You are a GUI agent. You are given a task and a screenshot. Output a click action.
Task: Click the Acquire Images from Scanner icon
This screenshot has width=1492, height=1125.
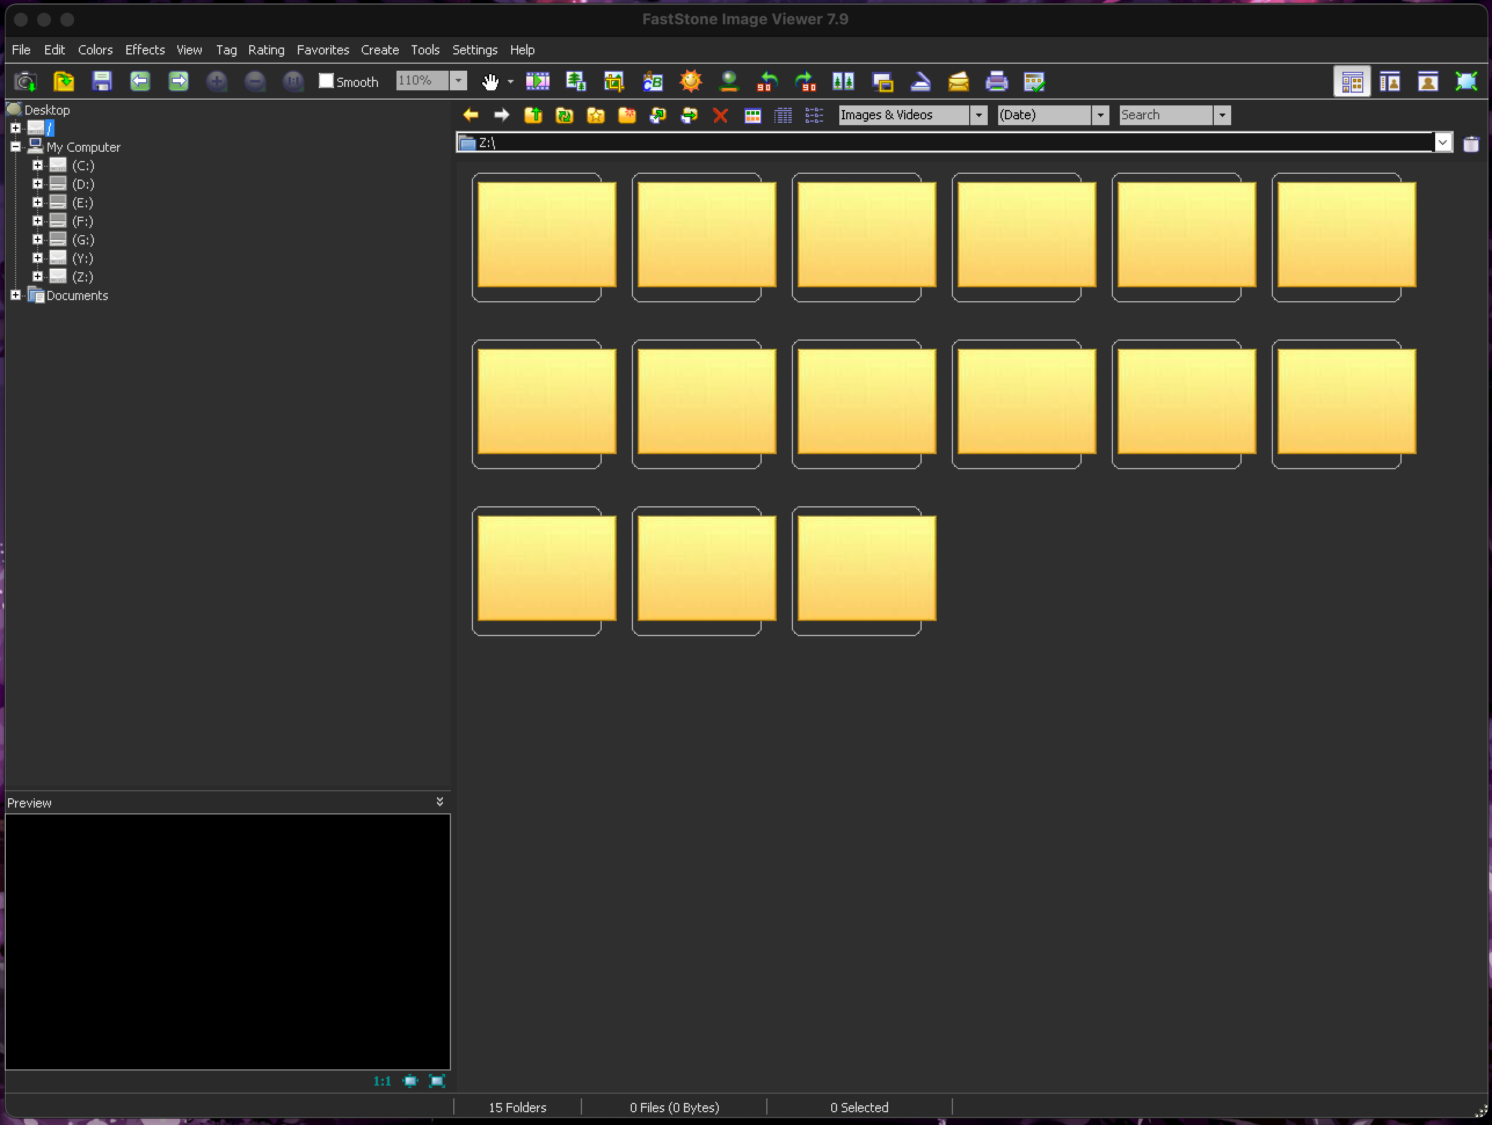920,82
